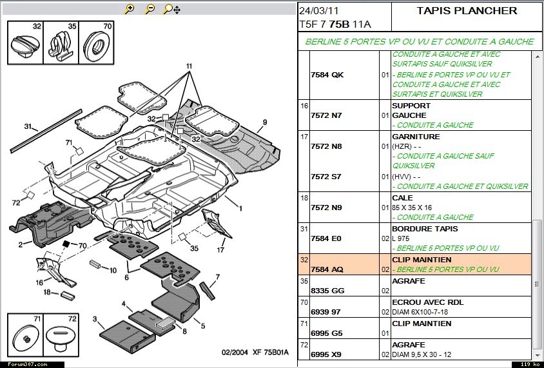Image resolution: width=544 pixels, height=368 pixels.
Task: Select the highlighted CLIP MAINTIEN 7584 AQ row
Action: pos(414,264)
